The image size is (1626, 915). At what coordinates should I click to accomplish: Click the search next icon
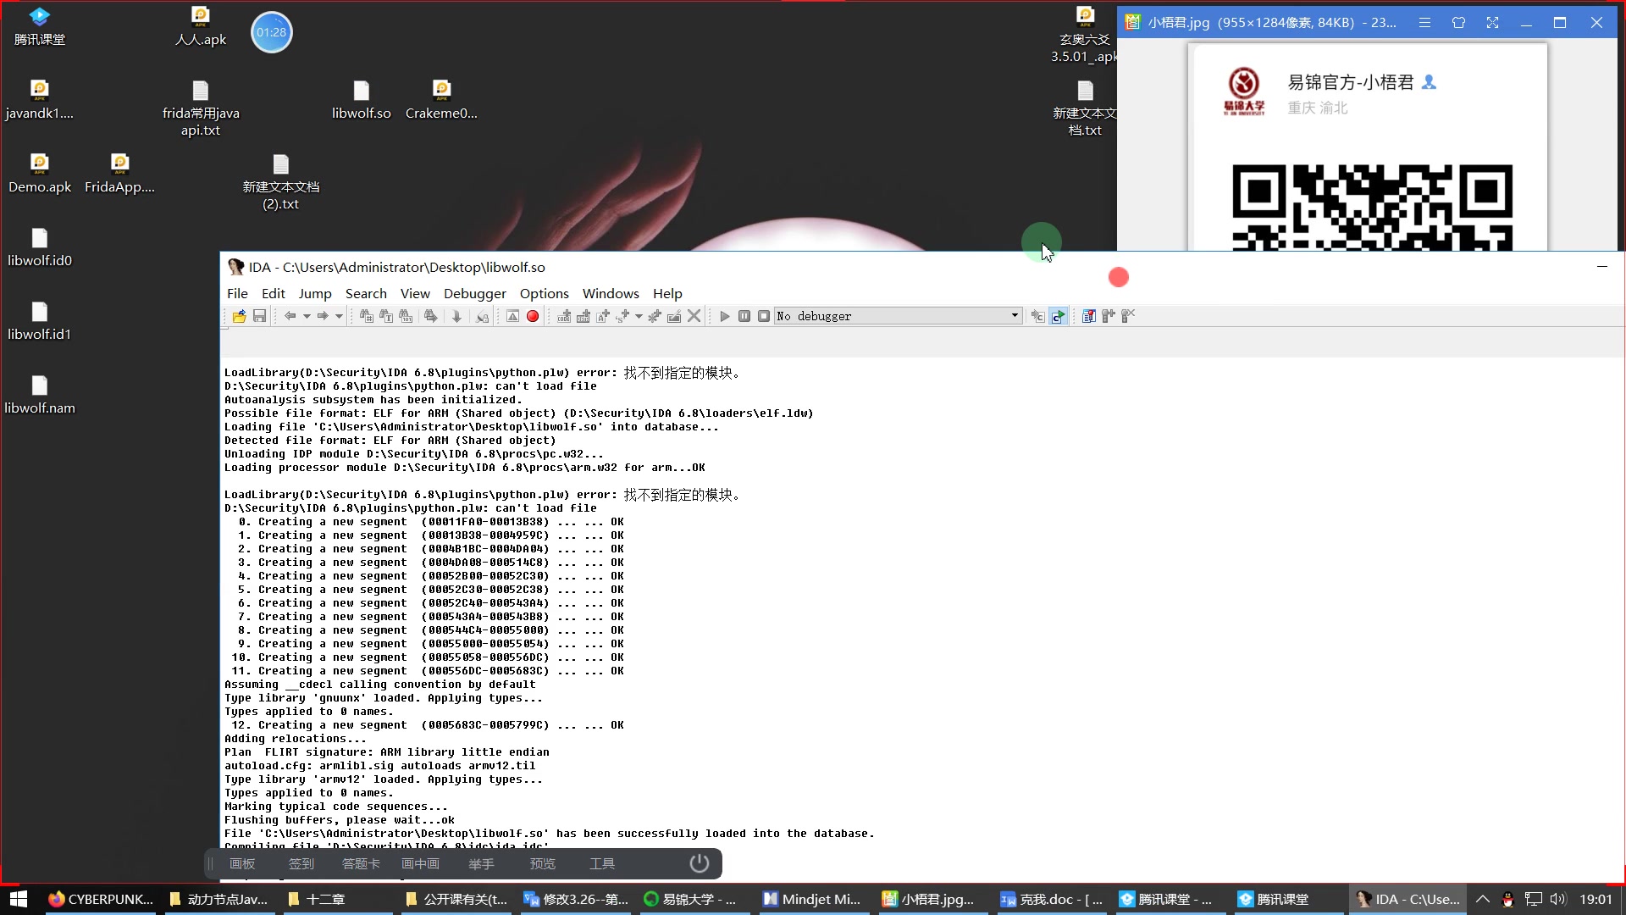tap(430, 316)
